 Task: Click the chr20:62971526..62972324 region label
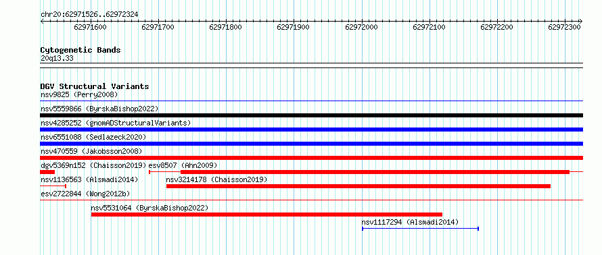pos(89,15)
